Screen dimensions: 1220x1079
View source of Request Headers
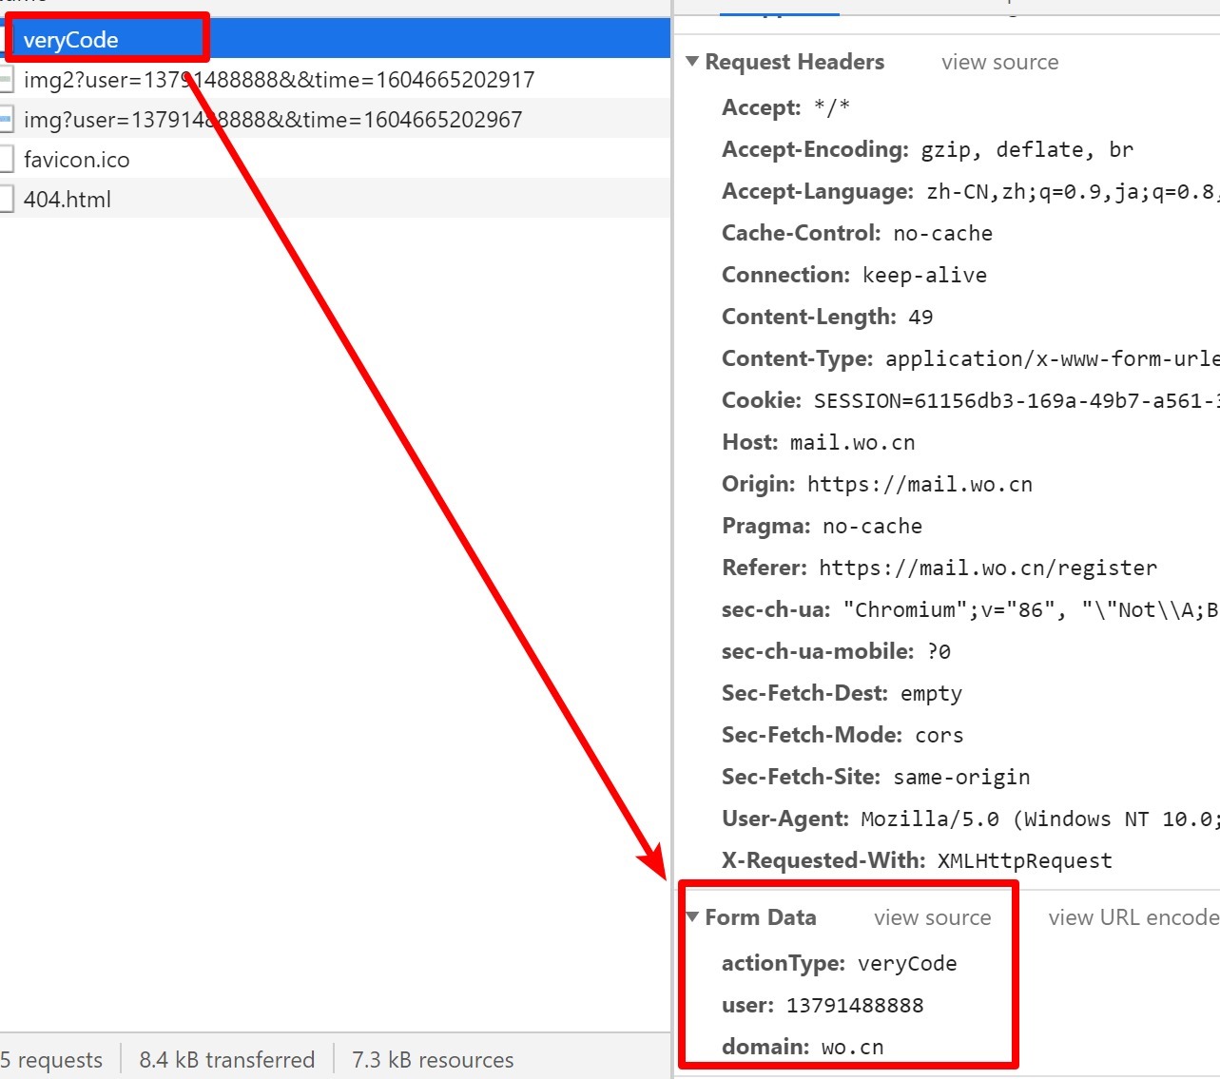click(999, 62)
